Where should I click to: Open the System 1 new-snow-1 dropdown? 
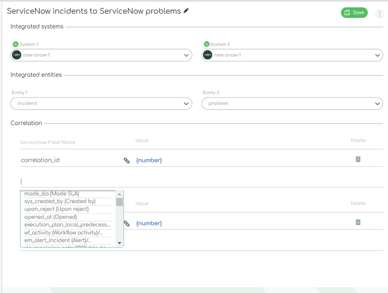point(101,55)
